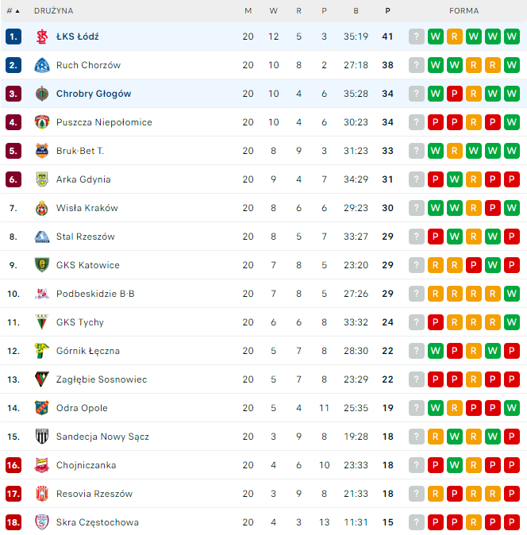
Task: Open the Bruk-Bet T. team page
Action: point(80,151)
